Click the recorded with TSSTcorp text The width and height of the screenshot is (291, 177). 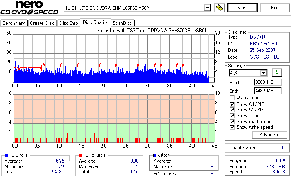tap(152, 31)
